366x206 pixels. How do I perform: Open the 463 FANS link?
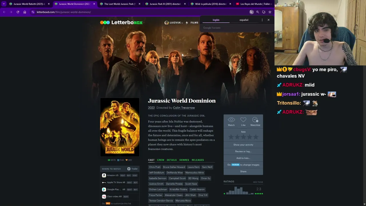coord(258,182)
